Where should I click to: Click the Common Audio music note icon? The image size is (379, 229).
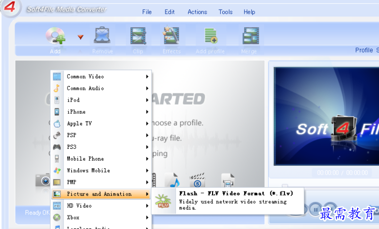click(57, 88)
